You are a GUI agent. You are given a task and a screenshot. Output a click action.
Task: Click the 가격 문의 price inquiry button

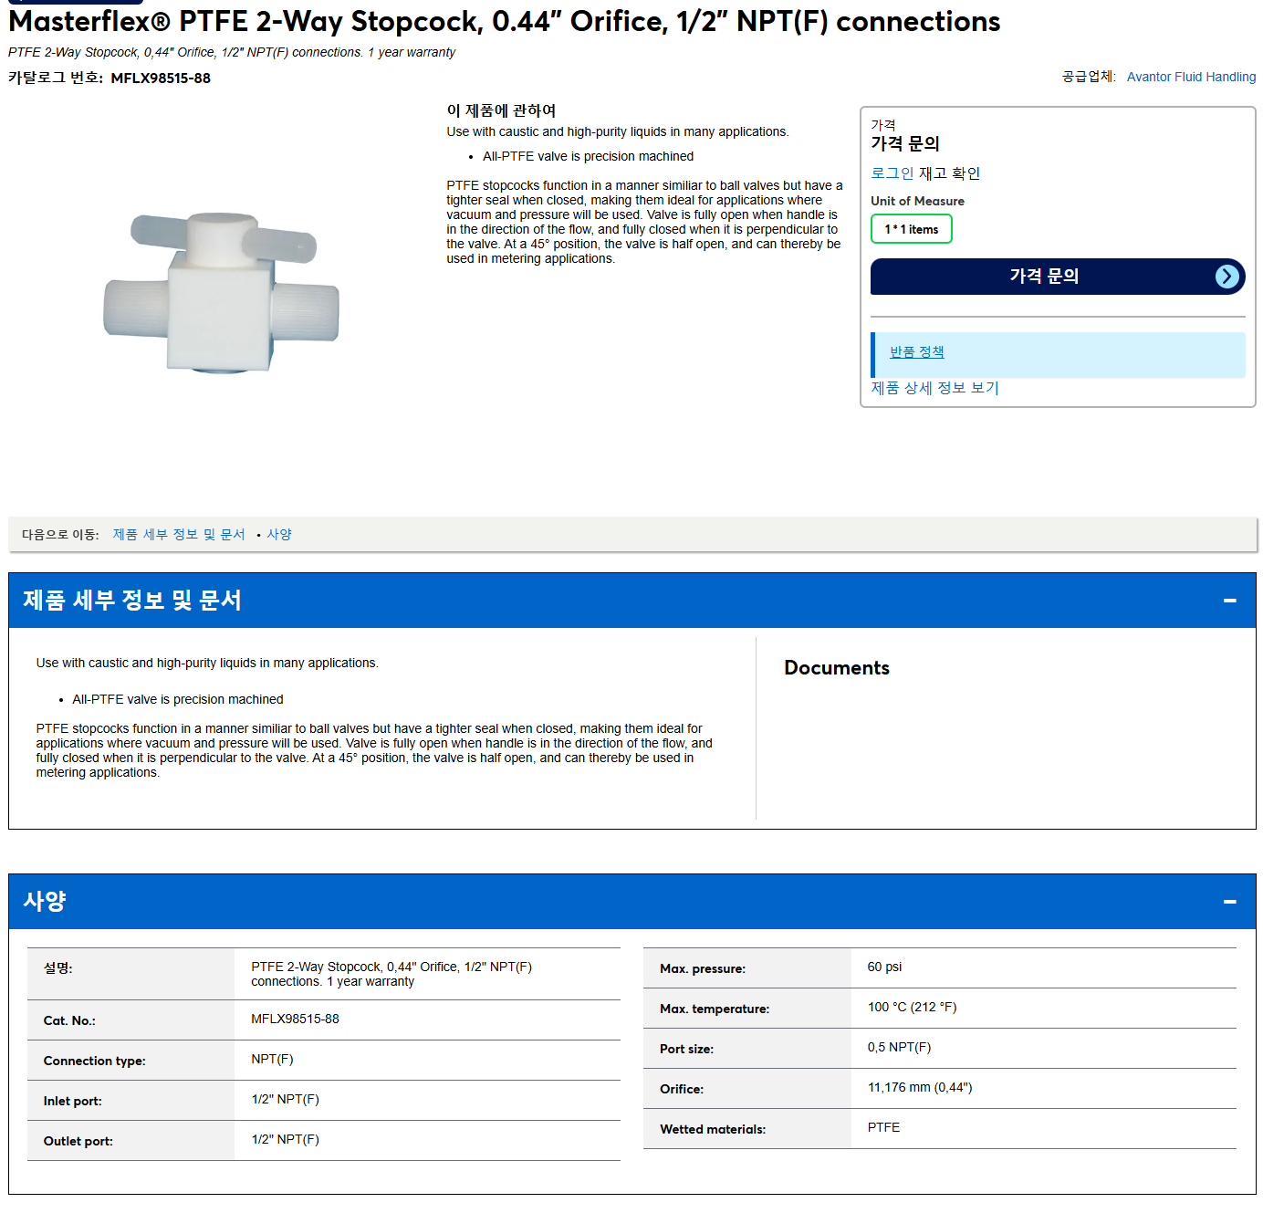[x=1058, y=277]
